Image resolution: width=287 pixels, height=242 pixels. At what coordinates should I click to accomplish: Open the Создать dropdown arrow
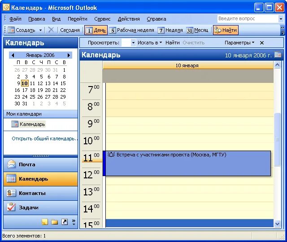[40, 30]
